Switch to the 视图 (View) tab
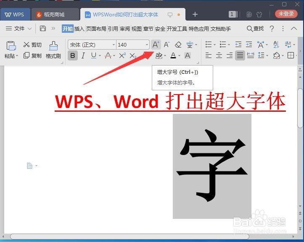 tap(137, 29)
